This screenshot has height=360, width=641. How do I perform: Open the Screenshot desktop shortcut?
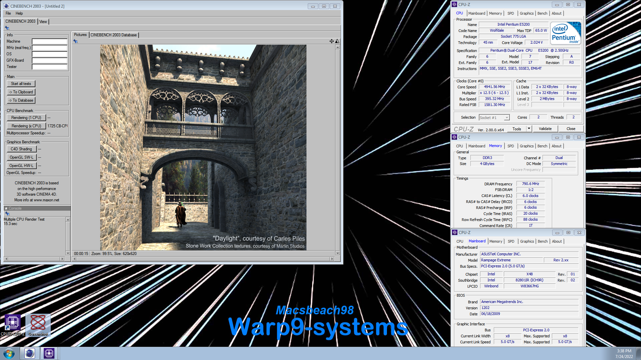click(x=38, y=325)
